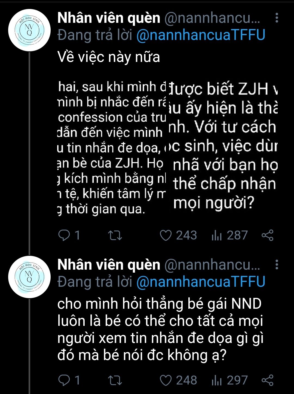Viewport: 294px width, 394px height.
Task: Open more options on the second tweet
Action: [277, 264]
